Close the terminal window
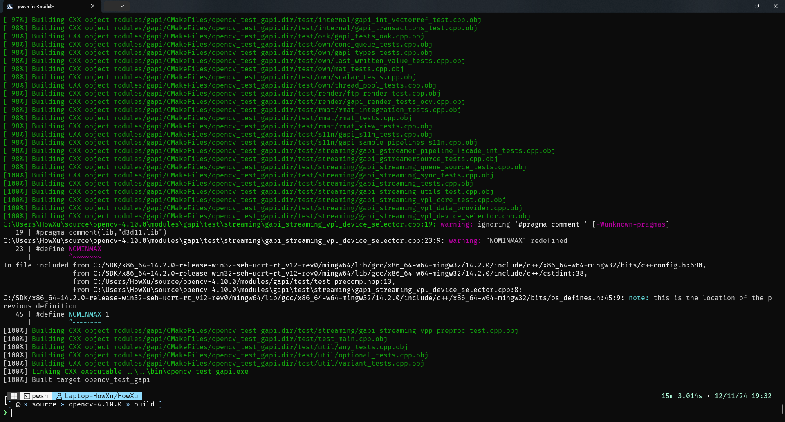The width and height of the screenshot is (785, 422). coord(775,6)
